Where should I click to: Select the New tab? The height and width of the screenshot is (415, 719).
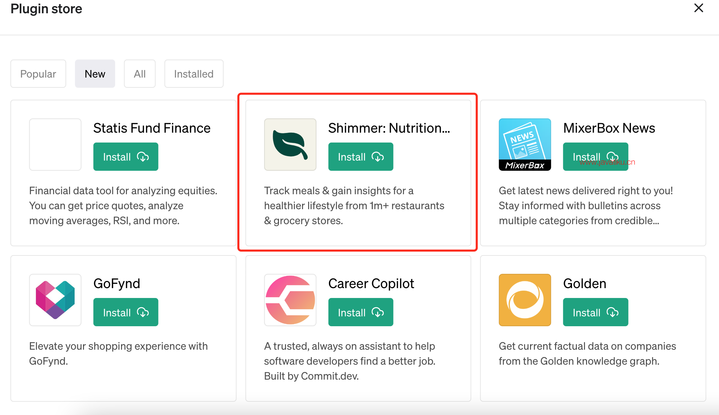(x=95, y=74)
